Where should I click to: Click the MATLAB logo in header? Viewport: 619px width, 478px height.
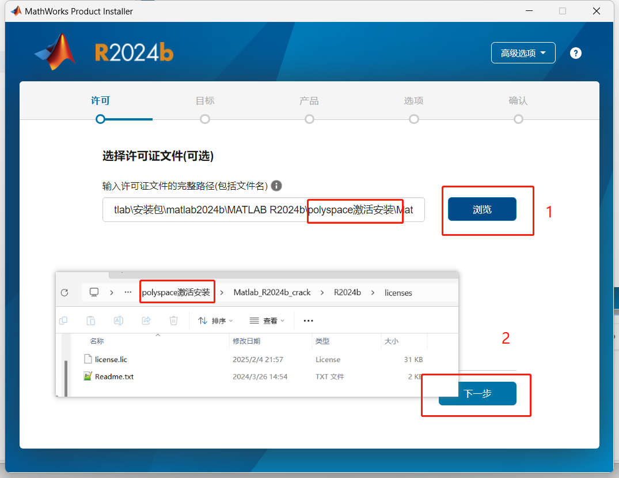[x=55, y=51]
